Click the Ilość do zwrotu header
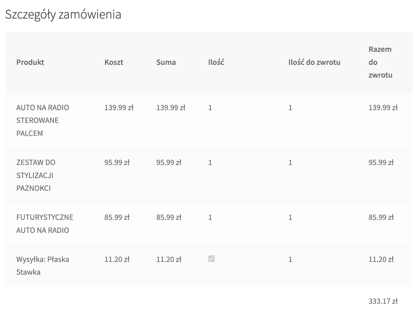This screenshot has width=415, height=316. pyautogui.click(x=314, y=62)
